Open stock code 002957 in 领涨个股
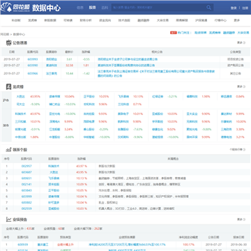Viewport: 251px width, 251px height. (x=26, y=166)
